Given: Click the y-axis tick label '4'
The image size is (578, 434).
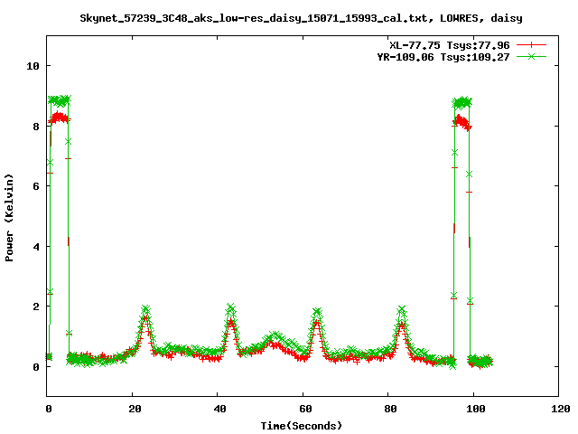Looking at the screenshot, I should [x=36, y=247].
